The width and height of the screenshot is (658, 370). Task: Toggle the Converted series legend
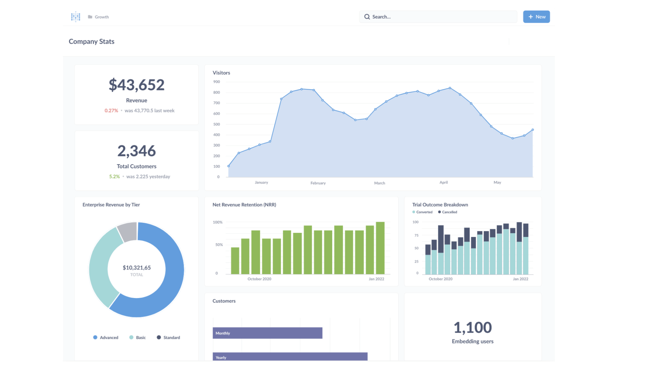[422, 212]
